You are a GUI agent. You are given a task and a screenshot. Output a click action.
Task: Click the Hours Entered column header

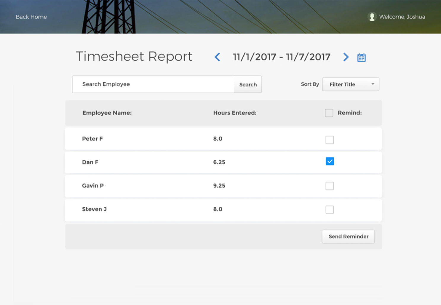click(x=235, y=113)
